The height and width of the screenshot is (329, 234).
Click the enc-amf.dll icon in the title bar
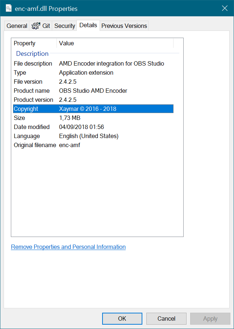[8, 8]
